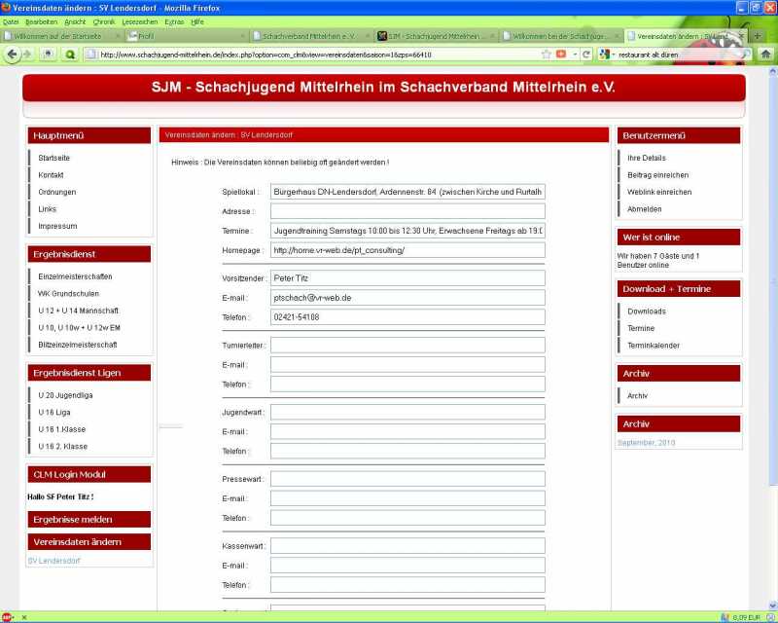Click the Adblock stop icon in status bar
The image size is (778, 623).
point(7,616)
